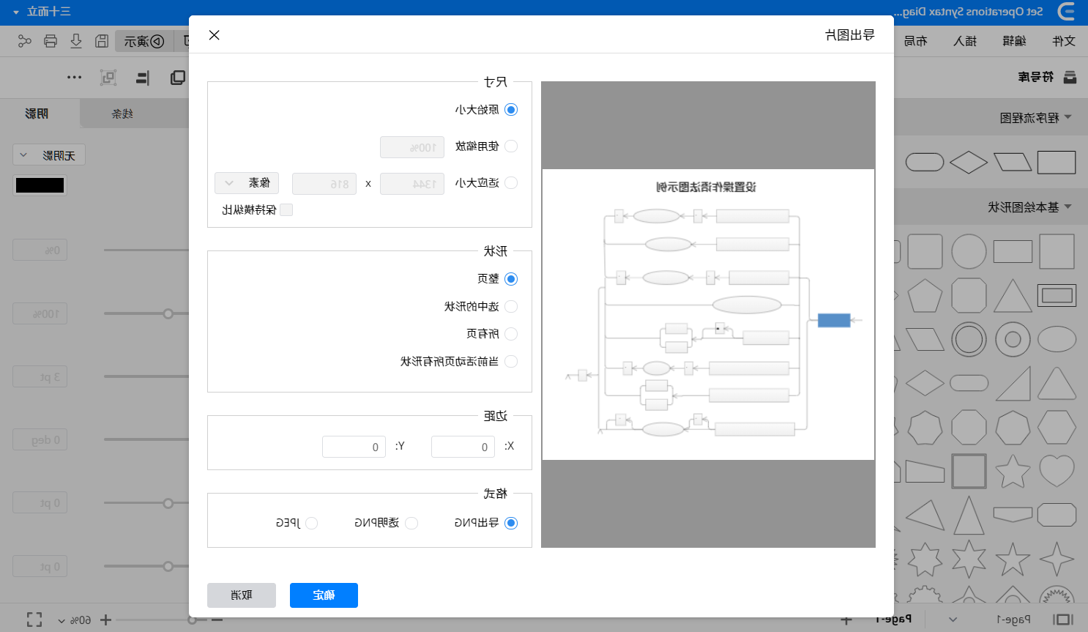This screenshot has height=632, width=1088.
Task: Click the print icon in toolbar
Action: pos(51,41)
